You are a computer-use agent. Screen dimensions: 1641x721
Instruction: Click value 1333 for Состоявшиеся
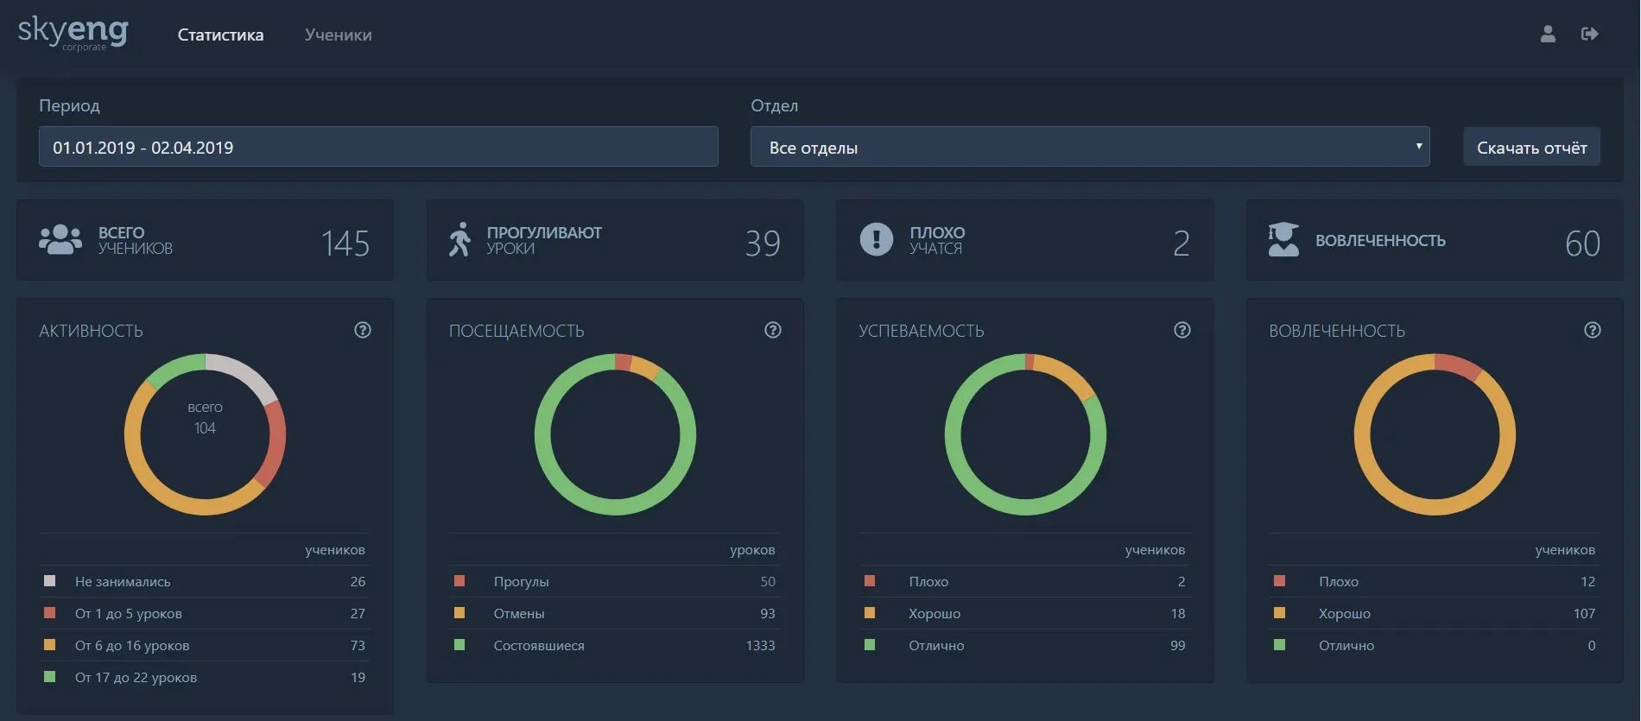(x=760, y=645)
